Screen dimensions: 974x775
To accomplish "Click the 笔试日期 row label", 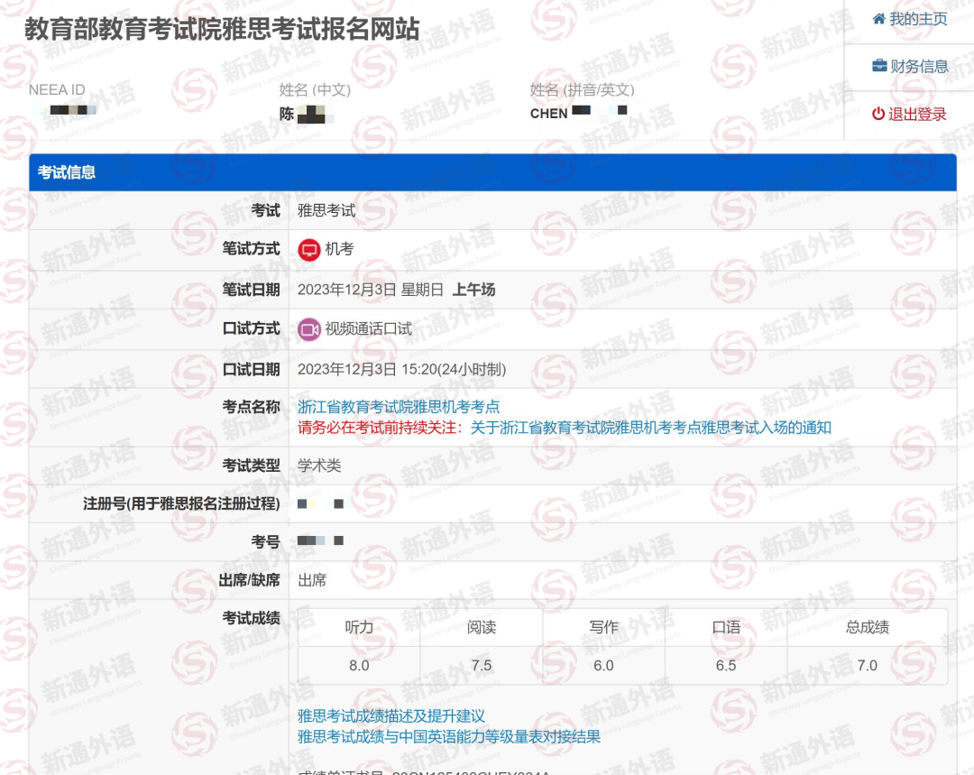I will tap(251, 290).
